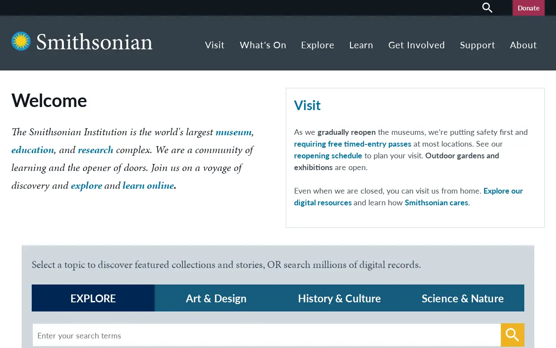Screen dimensions: 556x348
Task: Open the Explore navigation menu
Action: point(318,45)
